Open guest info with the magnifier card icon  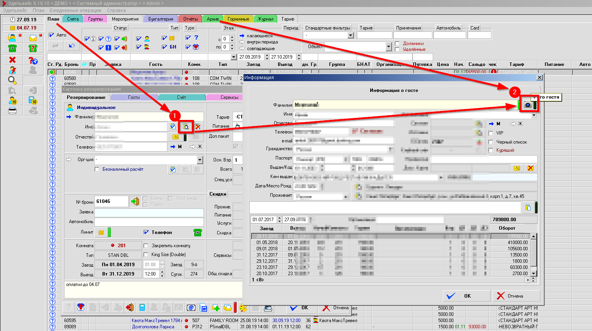pos(186,127)
